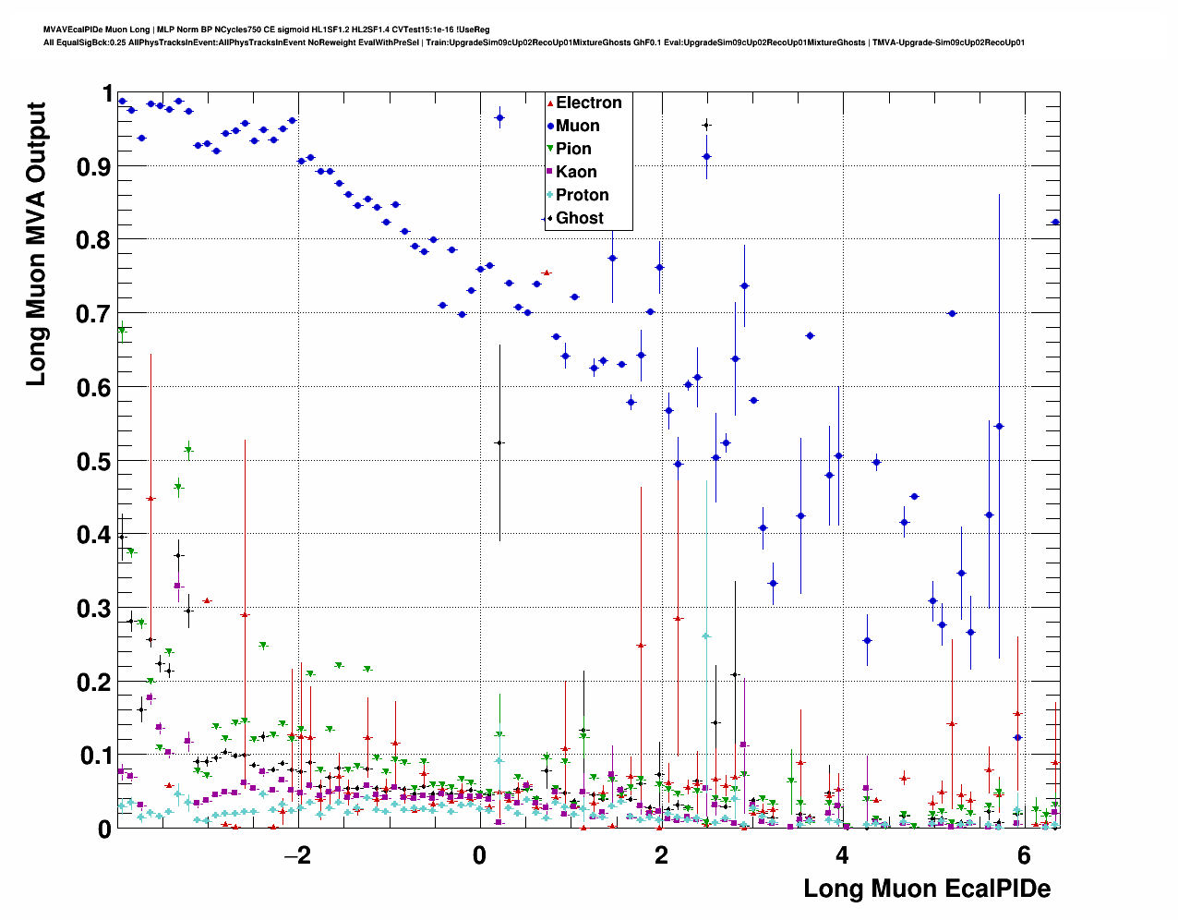1178x920 pixels.
Task: Click the blue Muon circle legend marker
Action: 550,126
